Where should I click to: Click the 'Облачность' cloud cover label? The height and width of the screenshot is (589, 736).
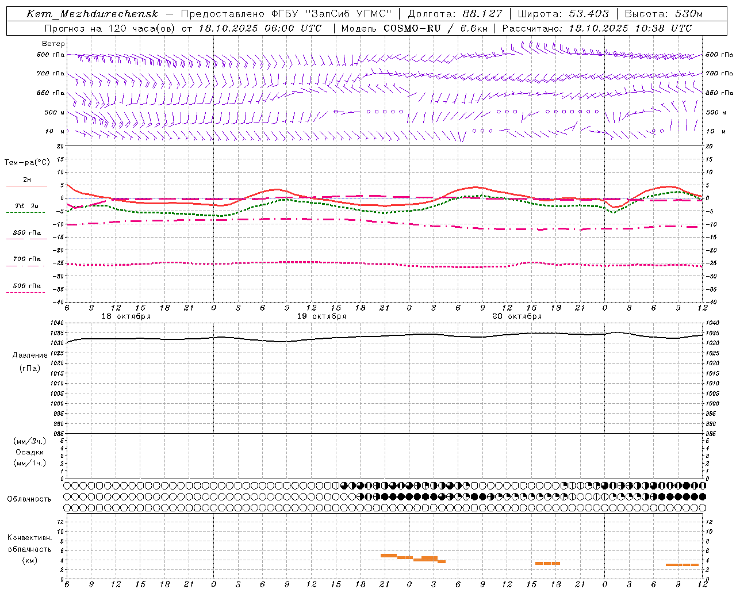[29, 499]
